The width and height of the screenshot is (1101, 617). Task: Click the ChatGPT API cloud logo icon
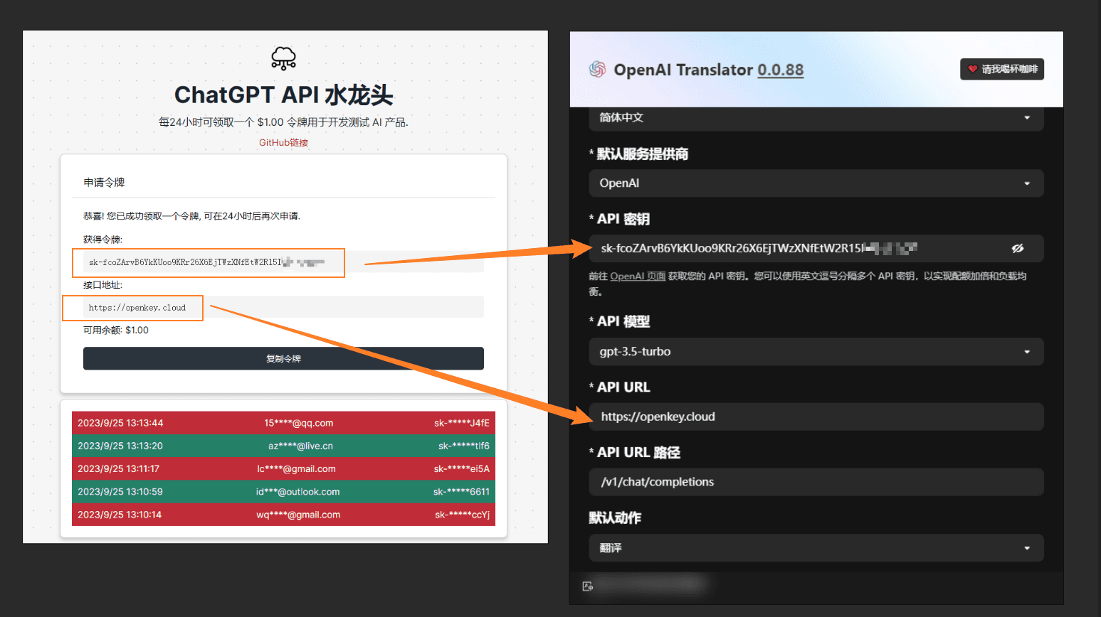pos(283,58)
